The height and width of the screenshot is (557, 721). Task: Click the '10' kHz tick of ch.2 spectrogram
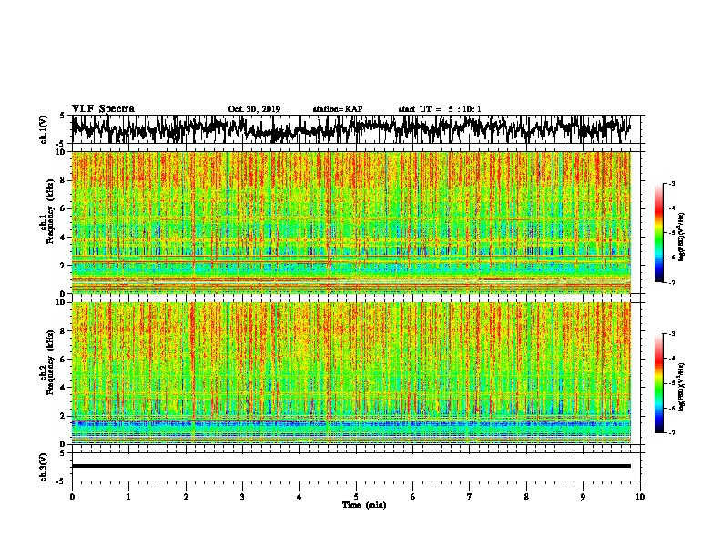click(x=62, y=302)
